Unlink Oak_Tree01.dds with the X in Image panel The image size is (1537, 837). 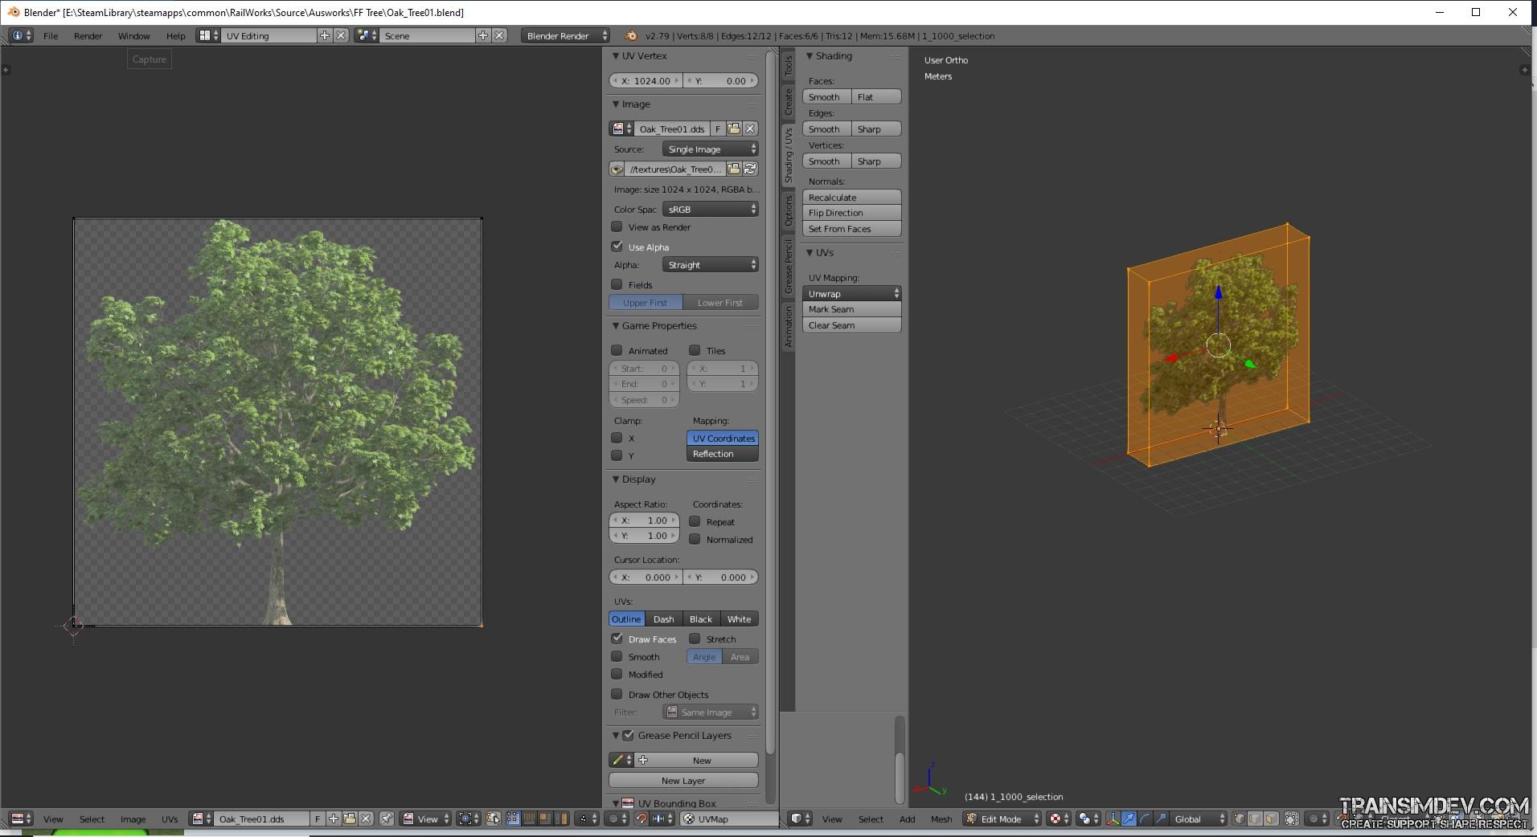point(750,129)
